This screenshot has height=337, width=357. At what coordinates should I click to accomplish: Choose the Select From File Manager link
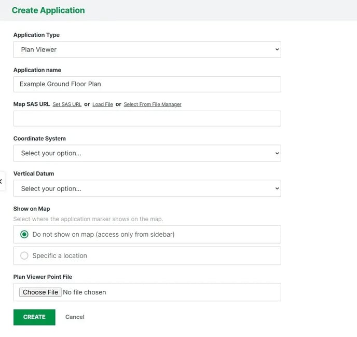[153, 104]
